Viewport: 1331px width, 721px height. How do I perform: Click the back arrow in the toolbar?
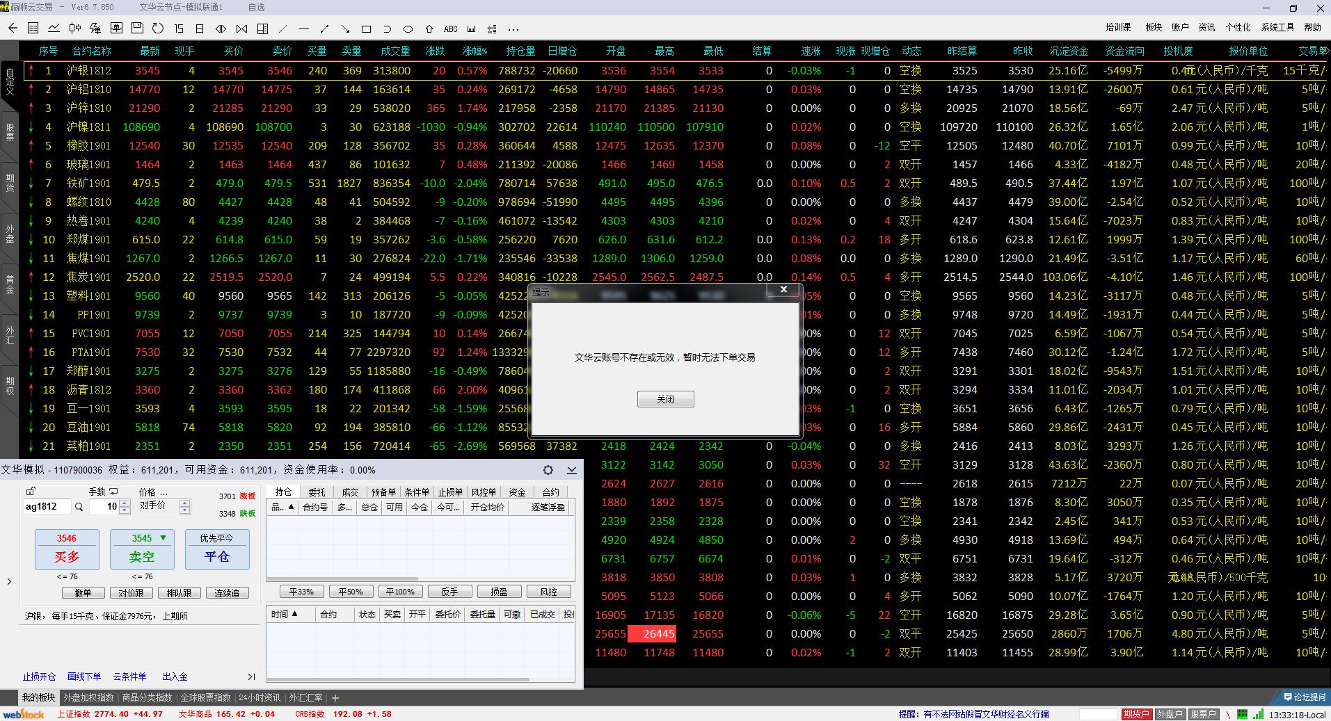click(x=13, y=29)
